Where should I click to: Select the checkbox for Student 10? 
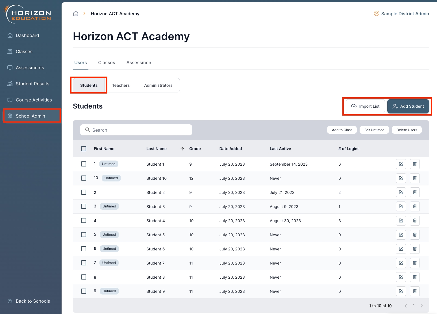click(x=84, y=178)
